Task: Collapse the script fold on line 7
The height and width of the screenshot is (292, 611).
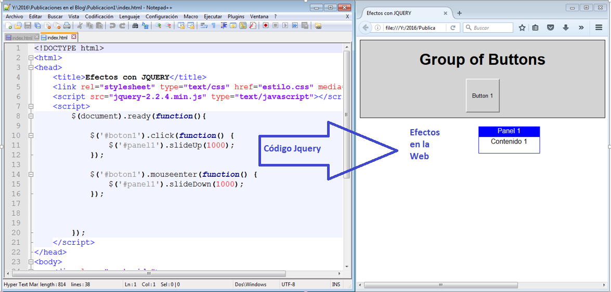Action: click(31, 106)
